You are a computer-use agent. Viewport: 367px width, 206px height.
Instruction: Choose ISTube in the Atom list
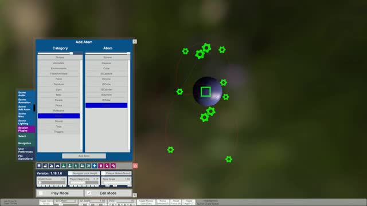(x=107, y=100)
